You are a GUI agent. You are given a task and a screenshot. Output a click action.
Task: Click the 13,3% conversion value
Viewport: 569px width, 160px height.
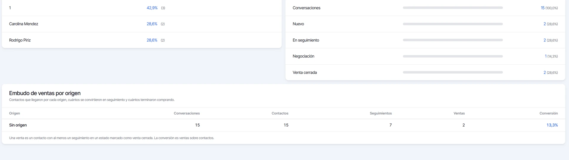tap(552, 125)
